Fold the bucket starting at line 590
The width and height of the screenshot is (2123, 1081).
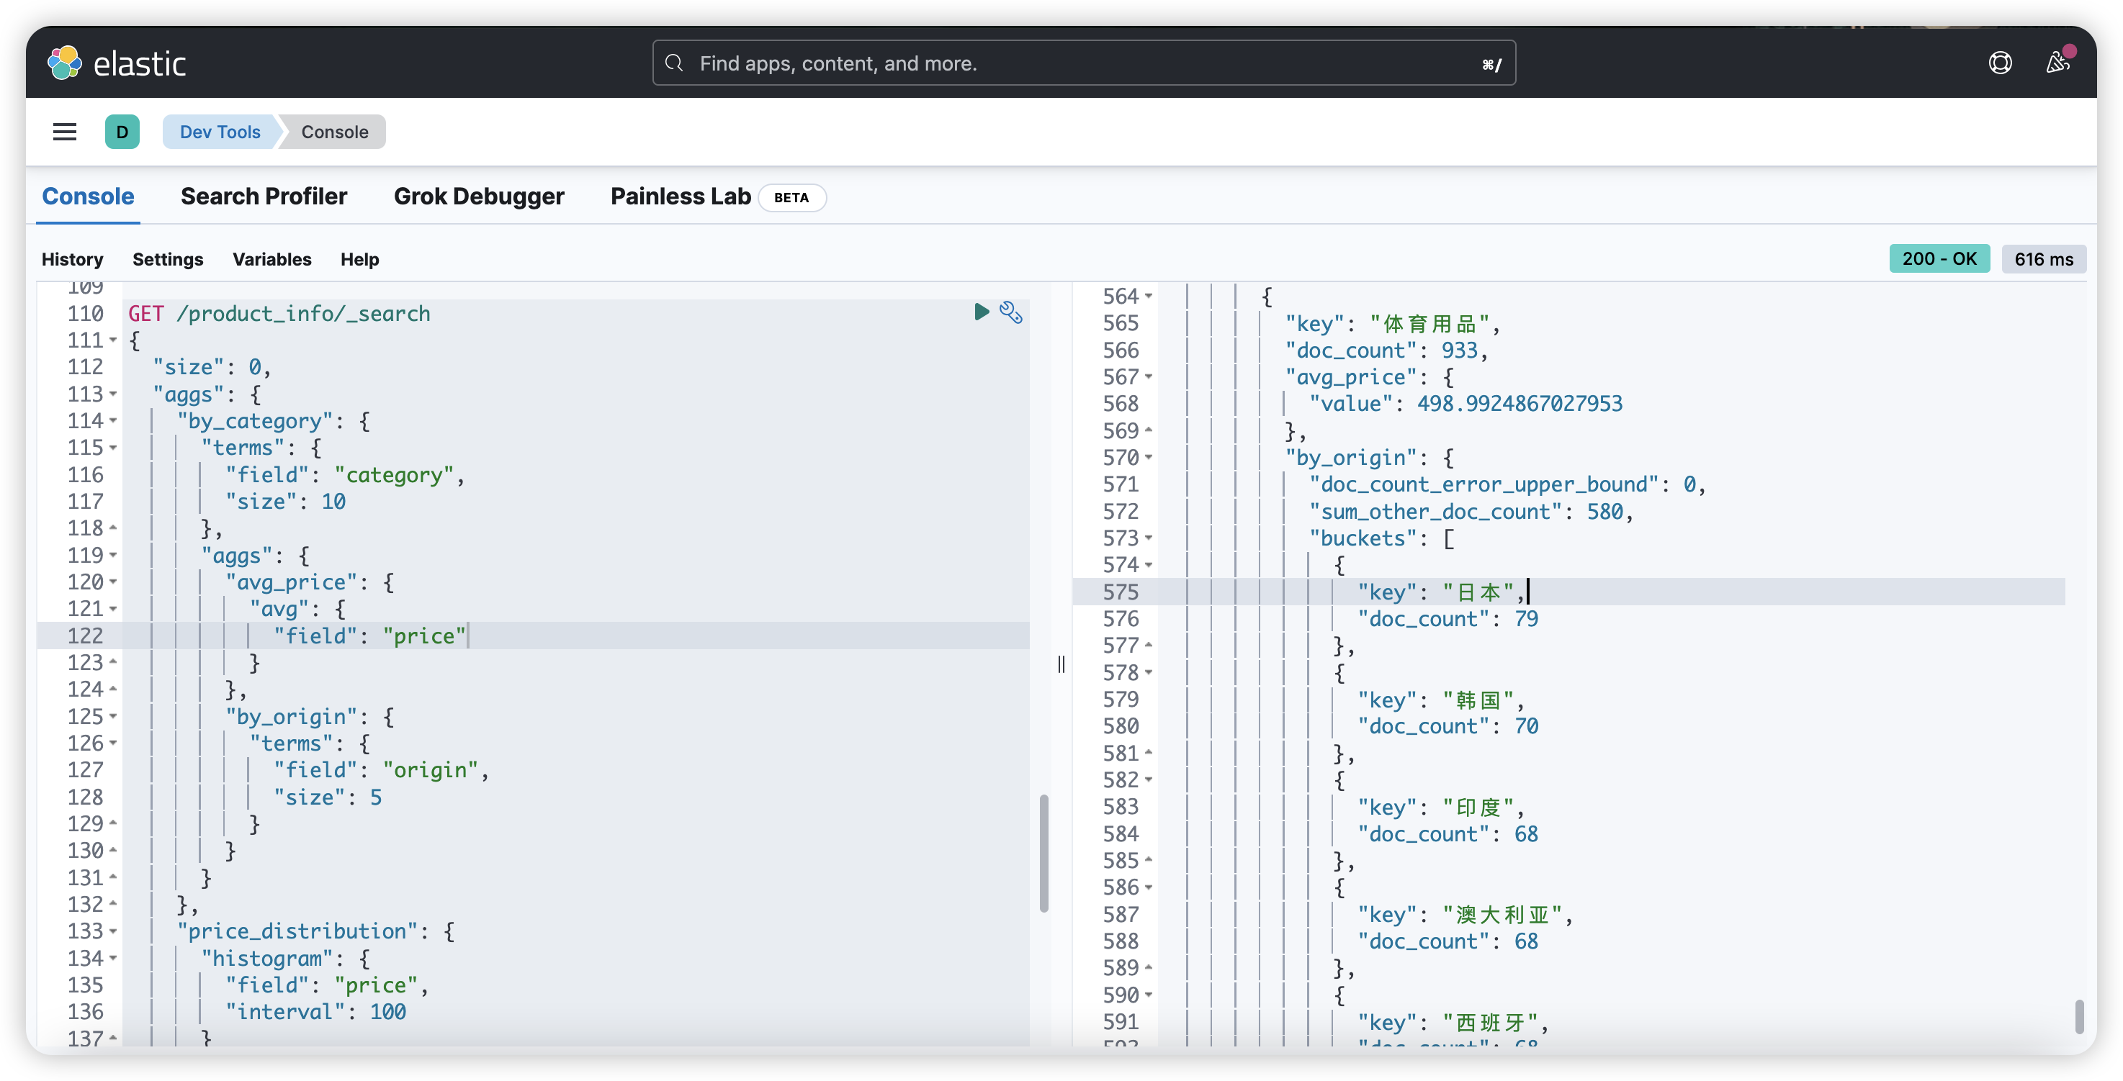[x=1148, y=995]
